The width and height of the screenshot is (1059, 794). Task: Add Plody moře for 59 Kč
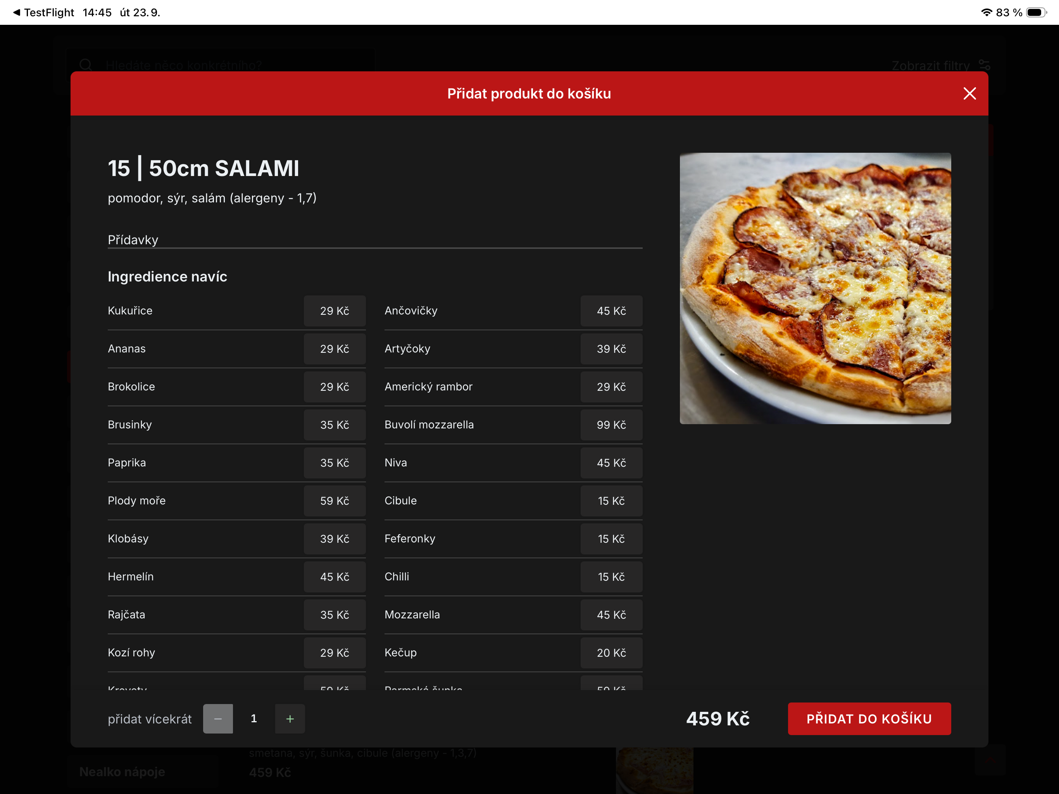pyautogui.click(x=335, y=501)
